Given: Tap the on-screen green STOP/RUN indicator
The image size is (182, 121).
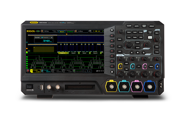Looking at the screenshot, I should coord(70,32).
